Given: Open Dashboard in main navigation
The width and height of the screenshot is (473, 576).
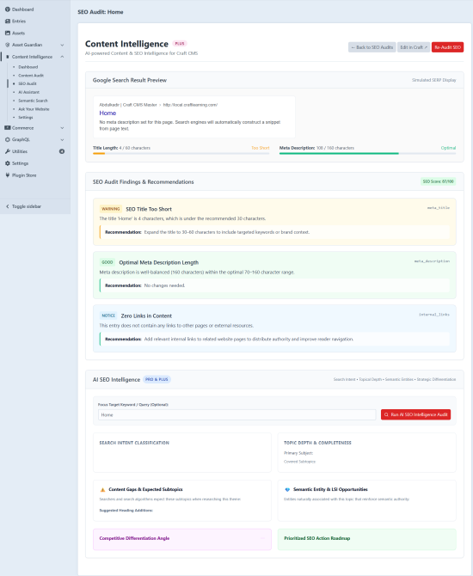Looking at the screenshot, I should coord(22,9).
